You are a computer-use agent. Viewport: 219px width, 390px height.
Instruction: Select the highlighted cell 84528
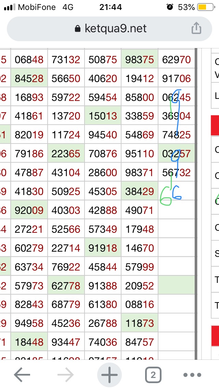(29, 79)
